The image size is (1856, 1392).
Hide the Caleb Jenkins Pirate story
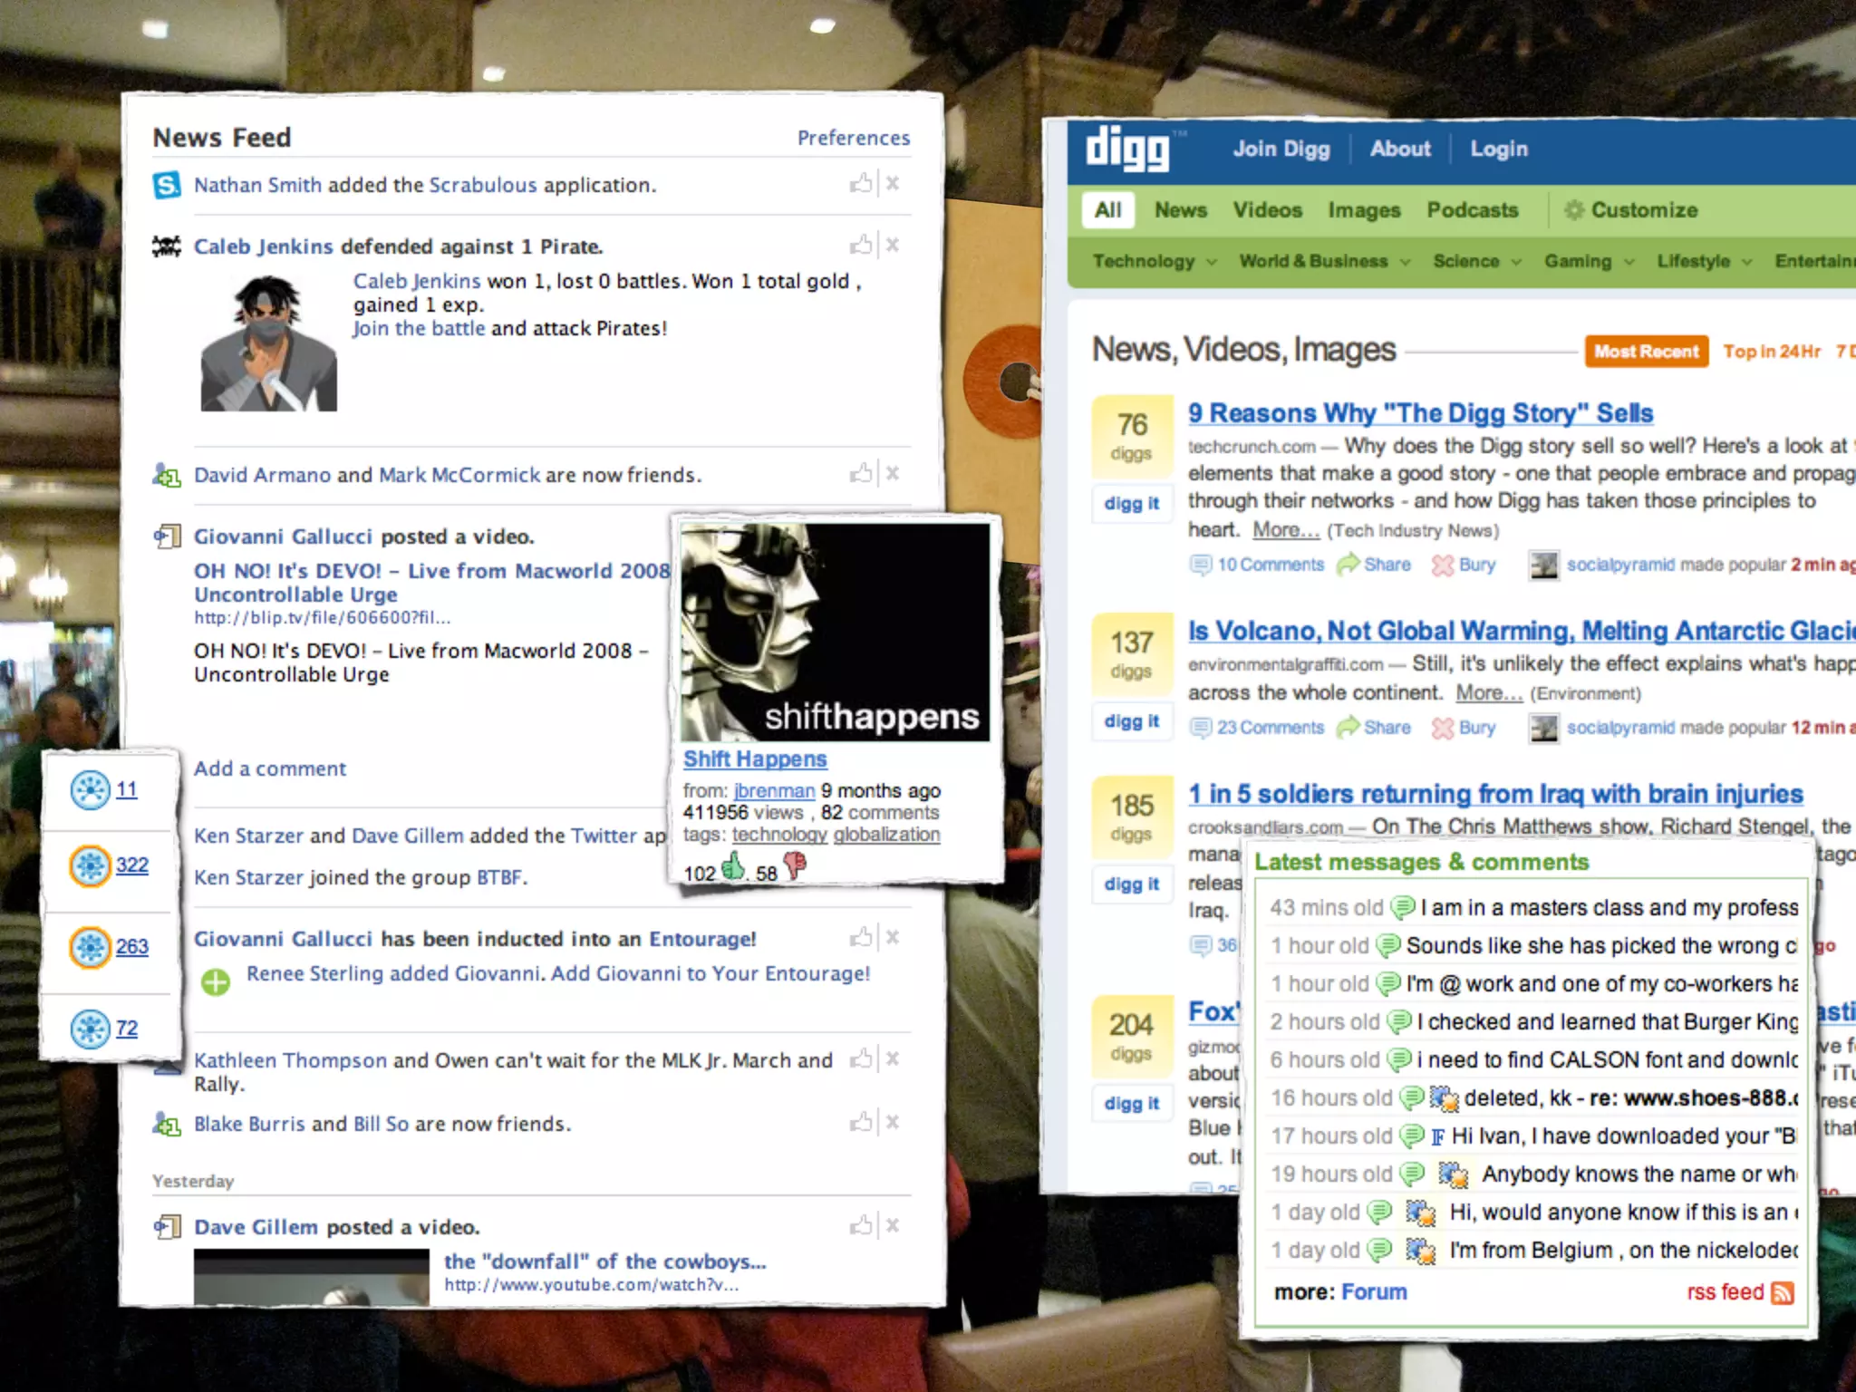(x=893, y=246)
